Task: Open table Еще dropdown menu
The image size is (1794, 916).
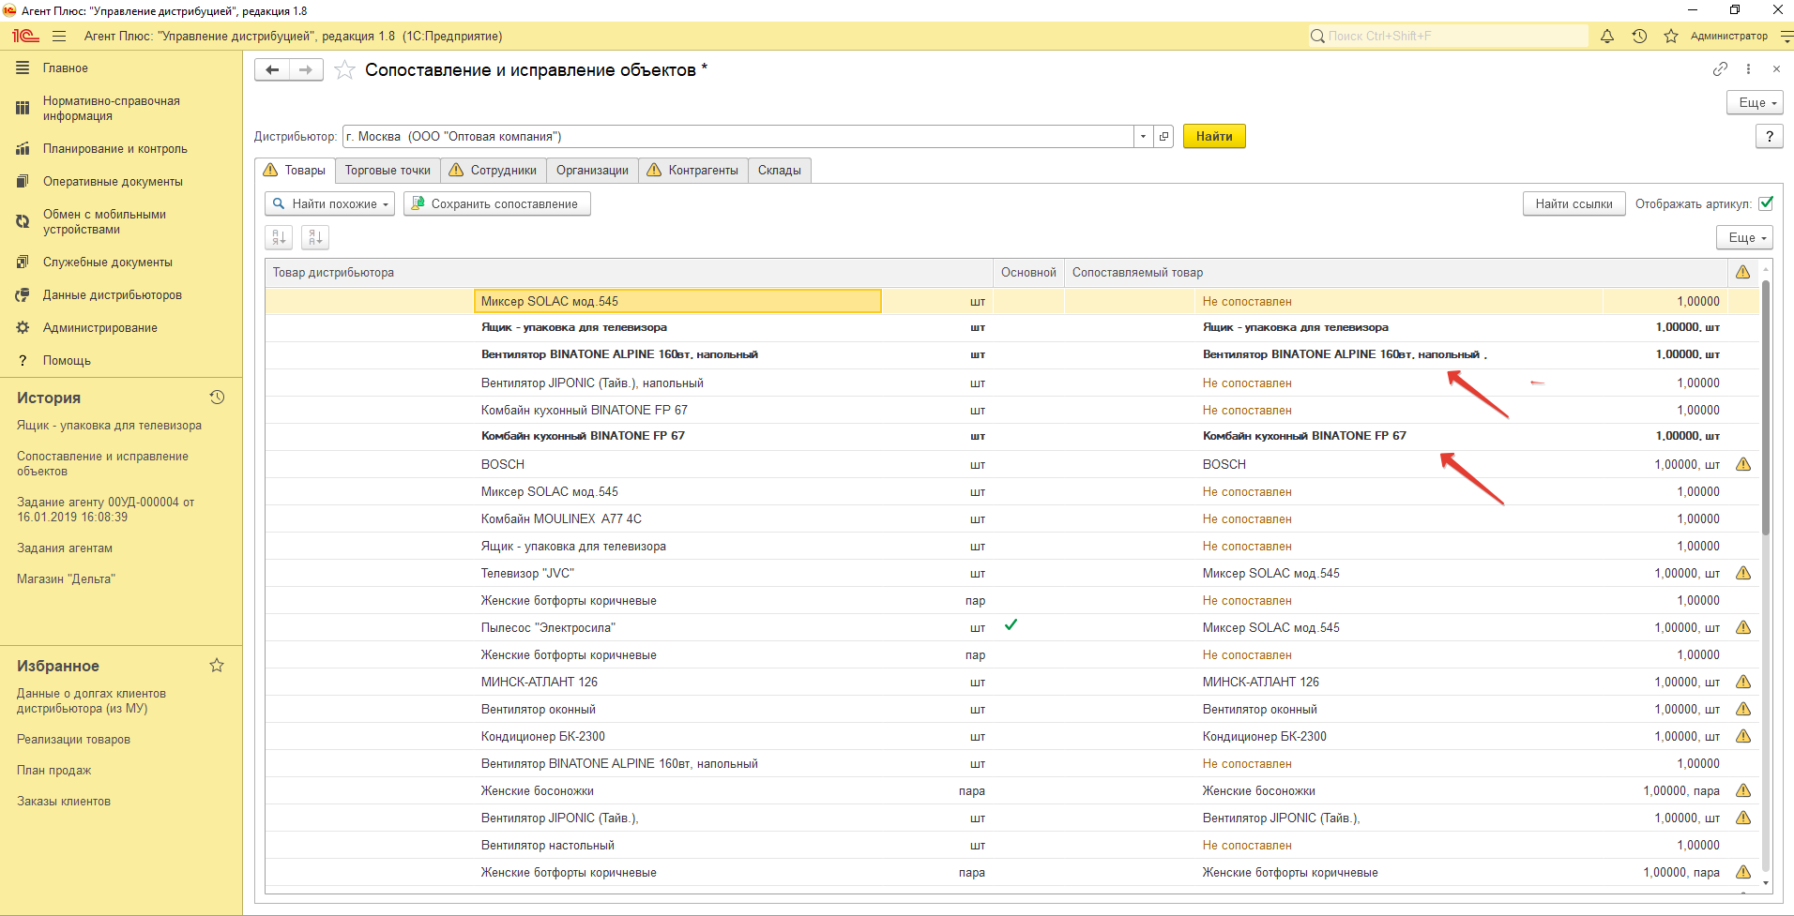Action: tap(1744, 237)
